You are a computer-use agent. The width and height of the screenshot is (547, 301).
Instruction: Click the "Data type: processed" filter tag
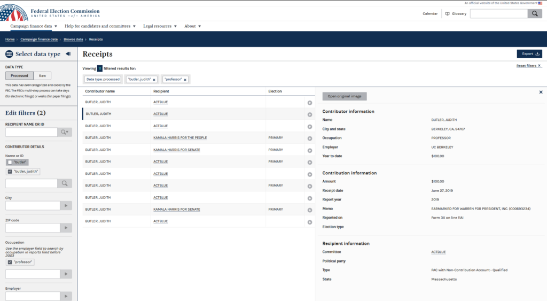pos(103,79)
